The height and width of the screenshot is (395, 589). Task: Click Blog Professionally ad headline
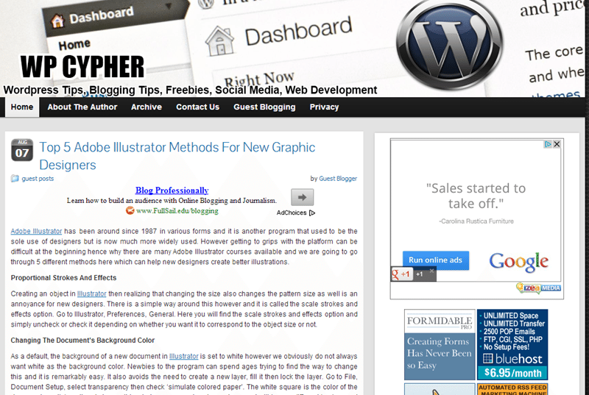(172, 191)
